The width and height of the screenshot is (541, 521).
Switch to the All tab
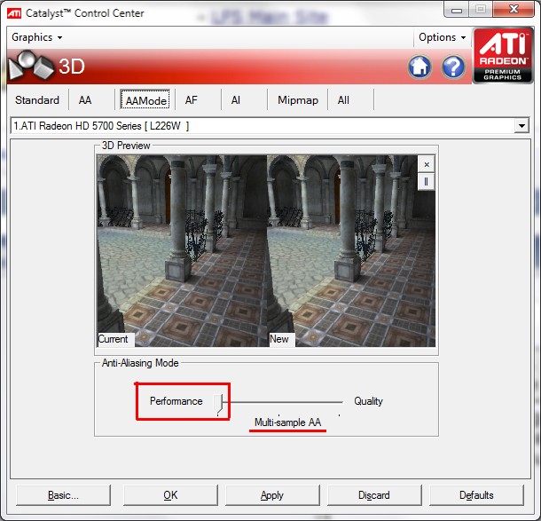(x=343, y=100)
